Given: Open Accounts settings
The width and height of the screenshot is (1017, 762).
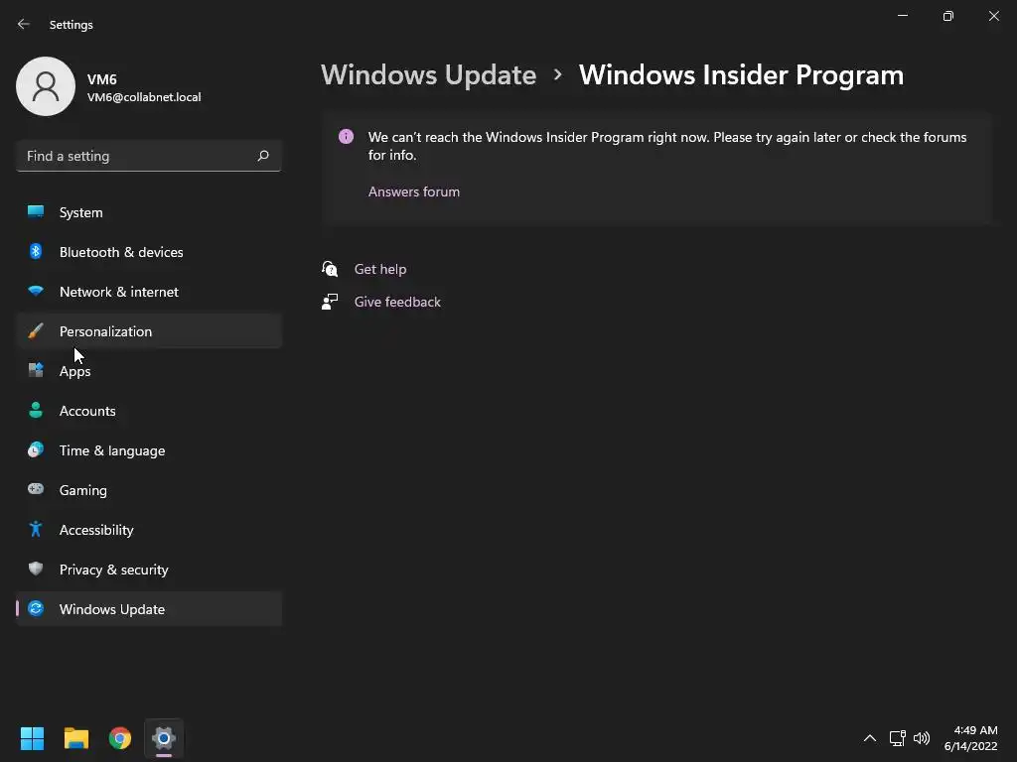Looking at the screenshot, I should pyautogui.click(x=149, y=411).
